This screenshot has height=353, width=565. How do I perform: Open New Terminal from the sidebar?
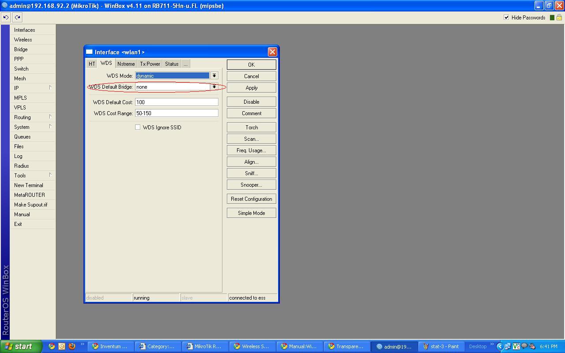click(x=33, y=185)
